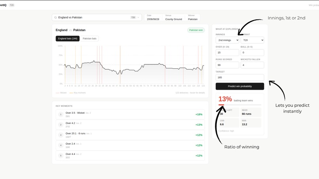
Task: Select key moment Over 3.5 Wicket
Action: (x=130, y=114)
